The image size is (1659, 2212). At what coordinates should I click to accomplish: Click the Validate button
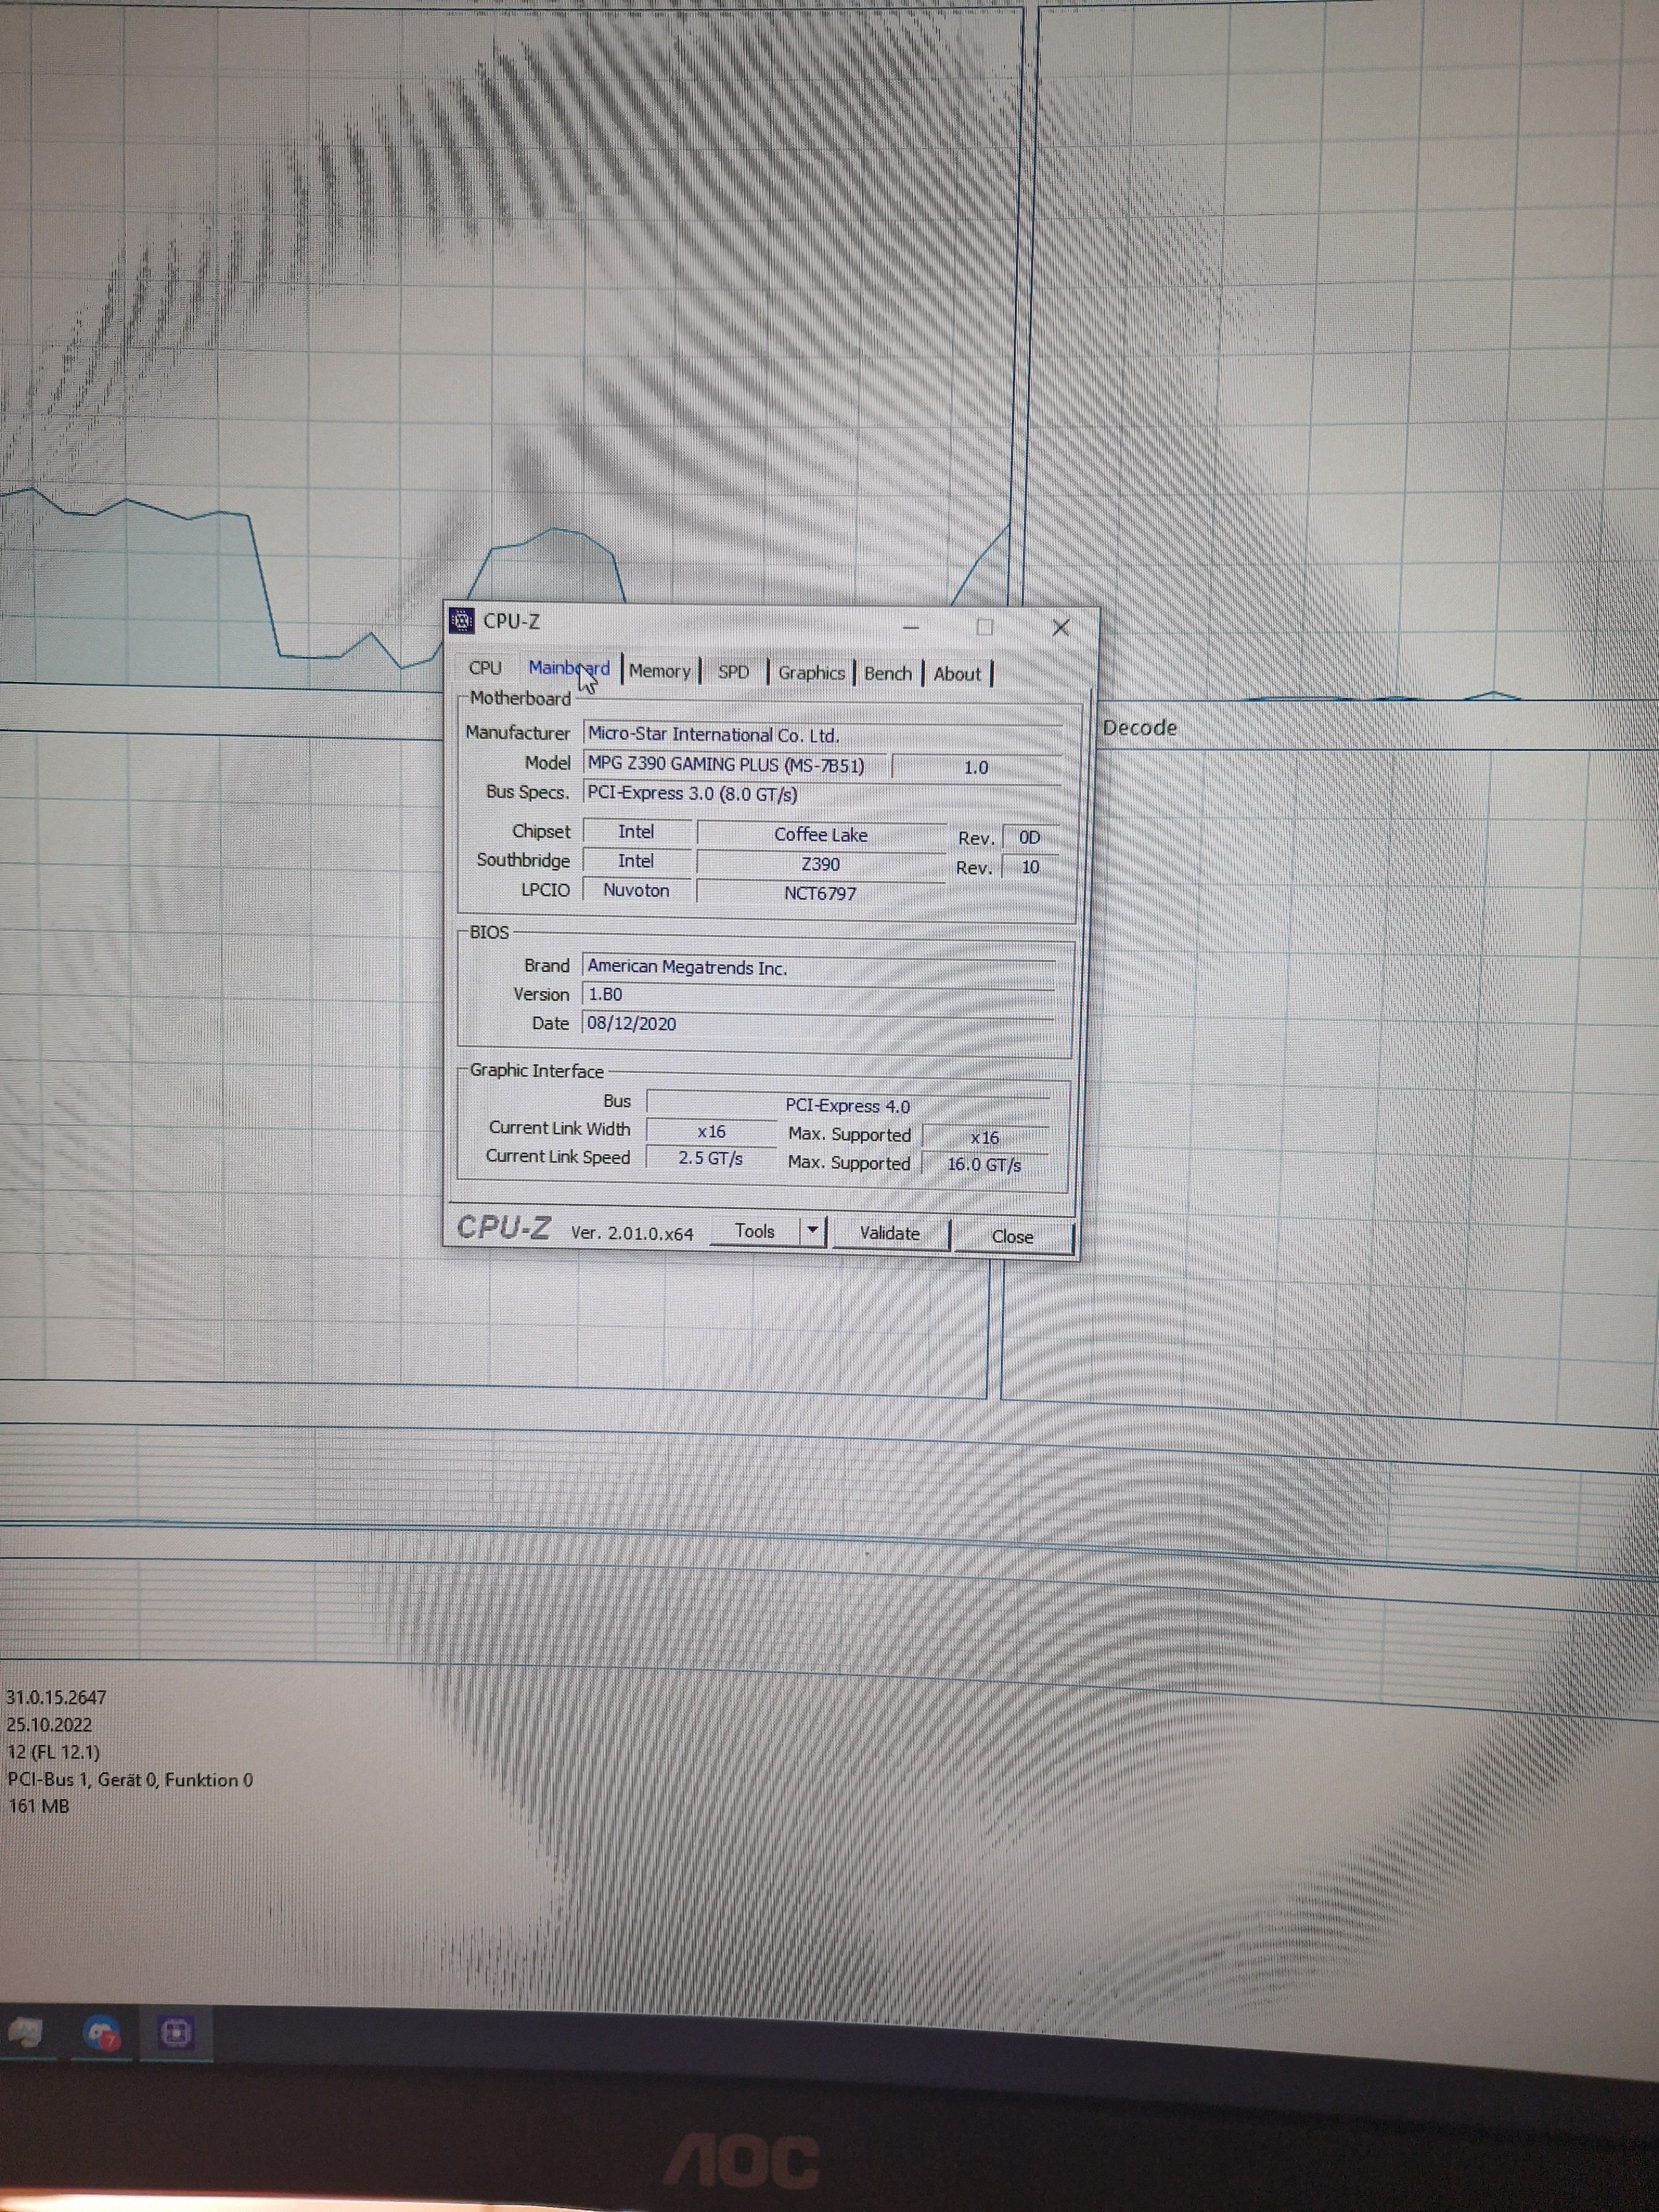coord(889,1233)
